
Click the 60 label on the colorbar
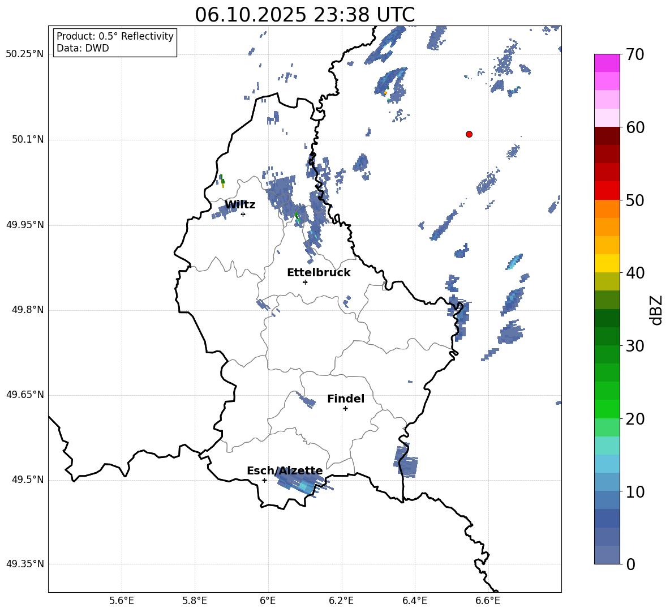[635, 127]
